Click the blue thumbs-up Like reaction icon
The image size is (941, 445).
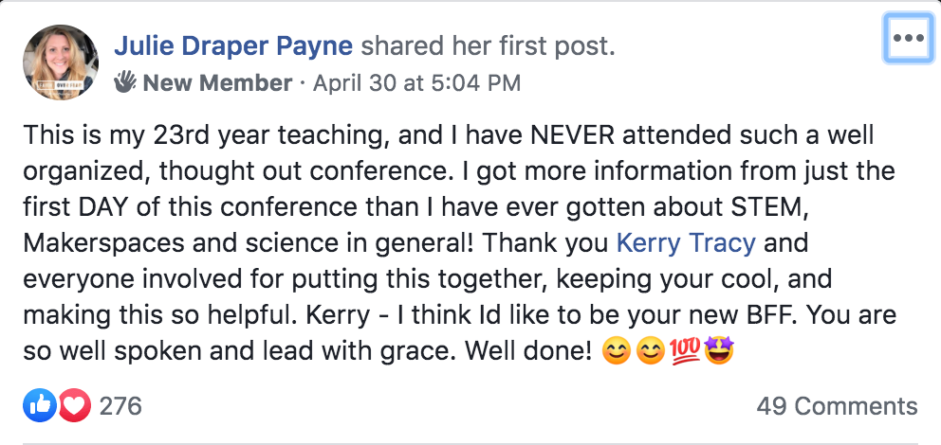point(39,406)
